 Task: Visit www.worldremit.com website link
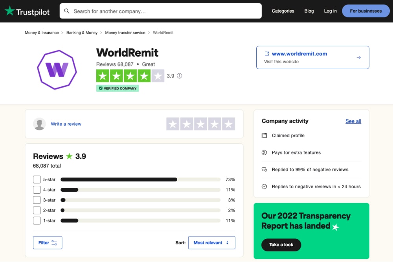(x=299, y=53)
